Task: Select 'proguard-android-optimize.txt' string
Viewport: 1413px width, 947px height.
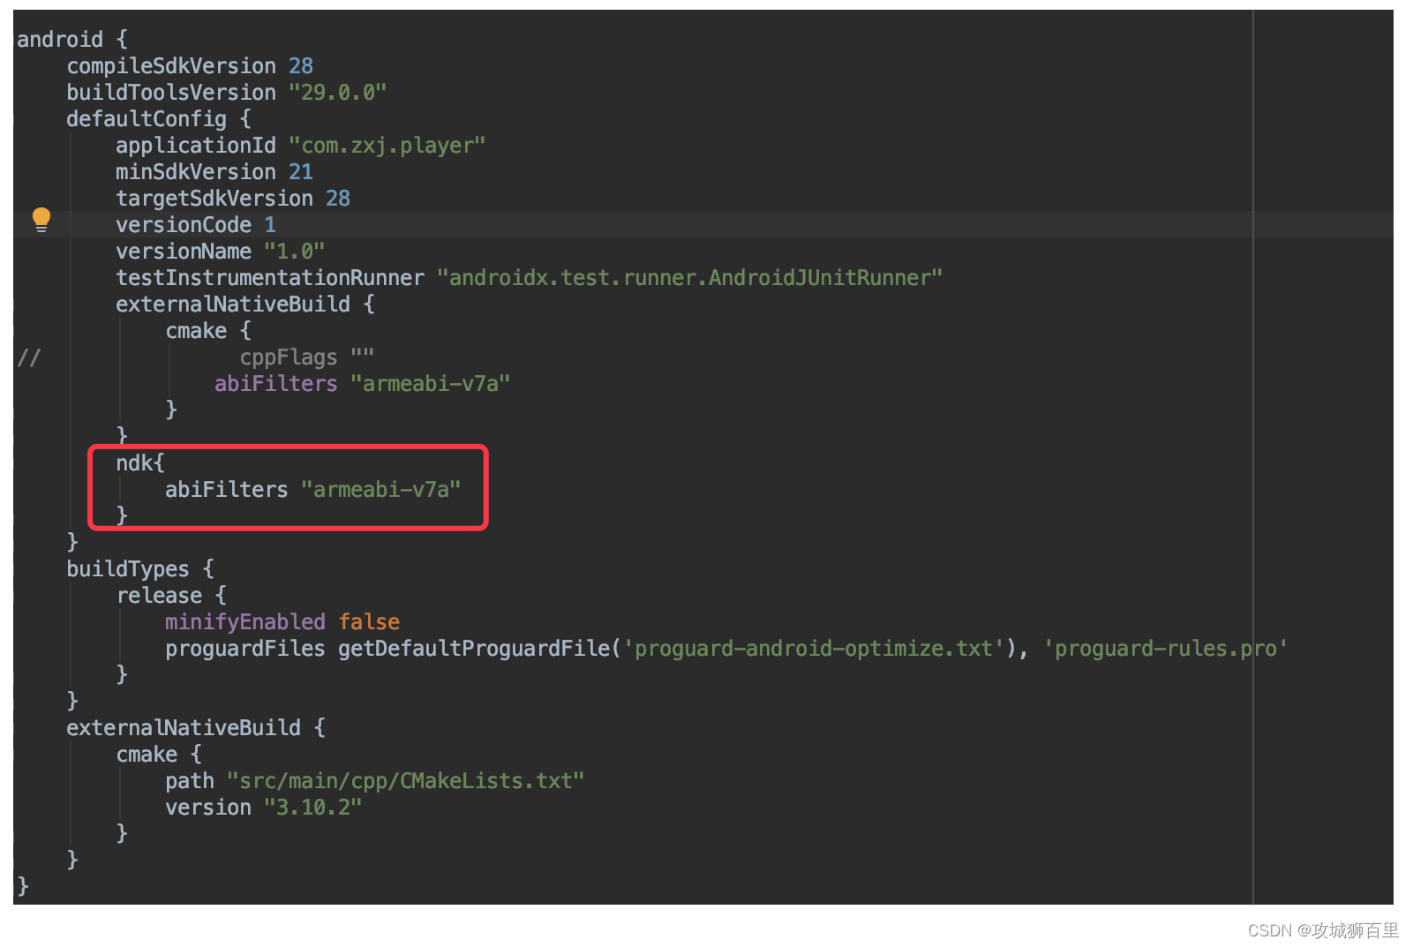Action: click(814, 649)
